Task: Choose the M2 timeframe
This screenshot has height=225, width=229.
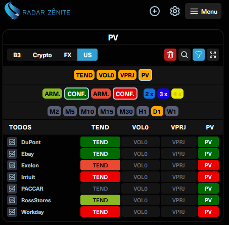Action: click(x=54, y=111)
